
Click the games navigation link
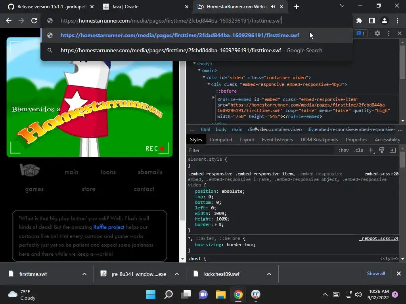click(34, 189)
